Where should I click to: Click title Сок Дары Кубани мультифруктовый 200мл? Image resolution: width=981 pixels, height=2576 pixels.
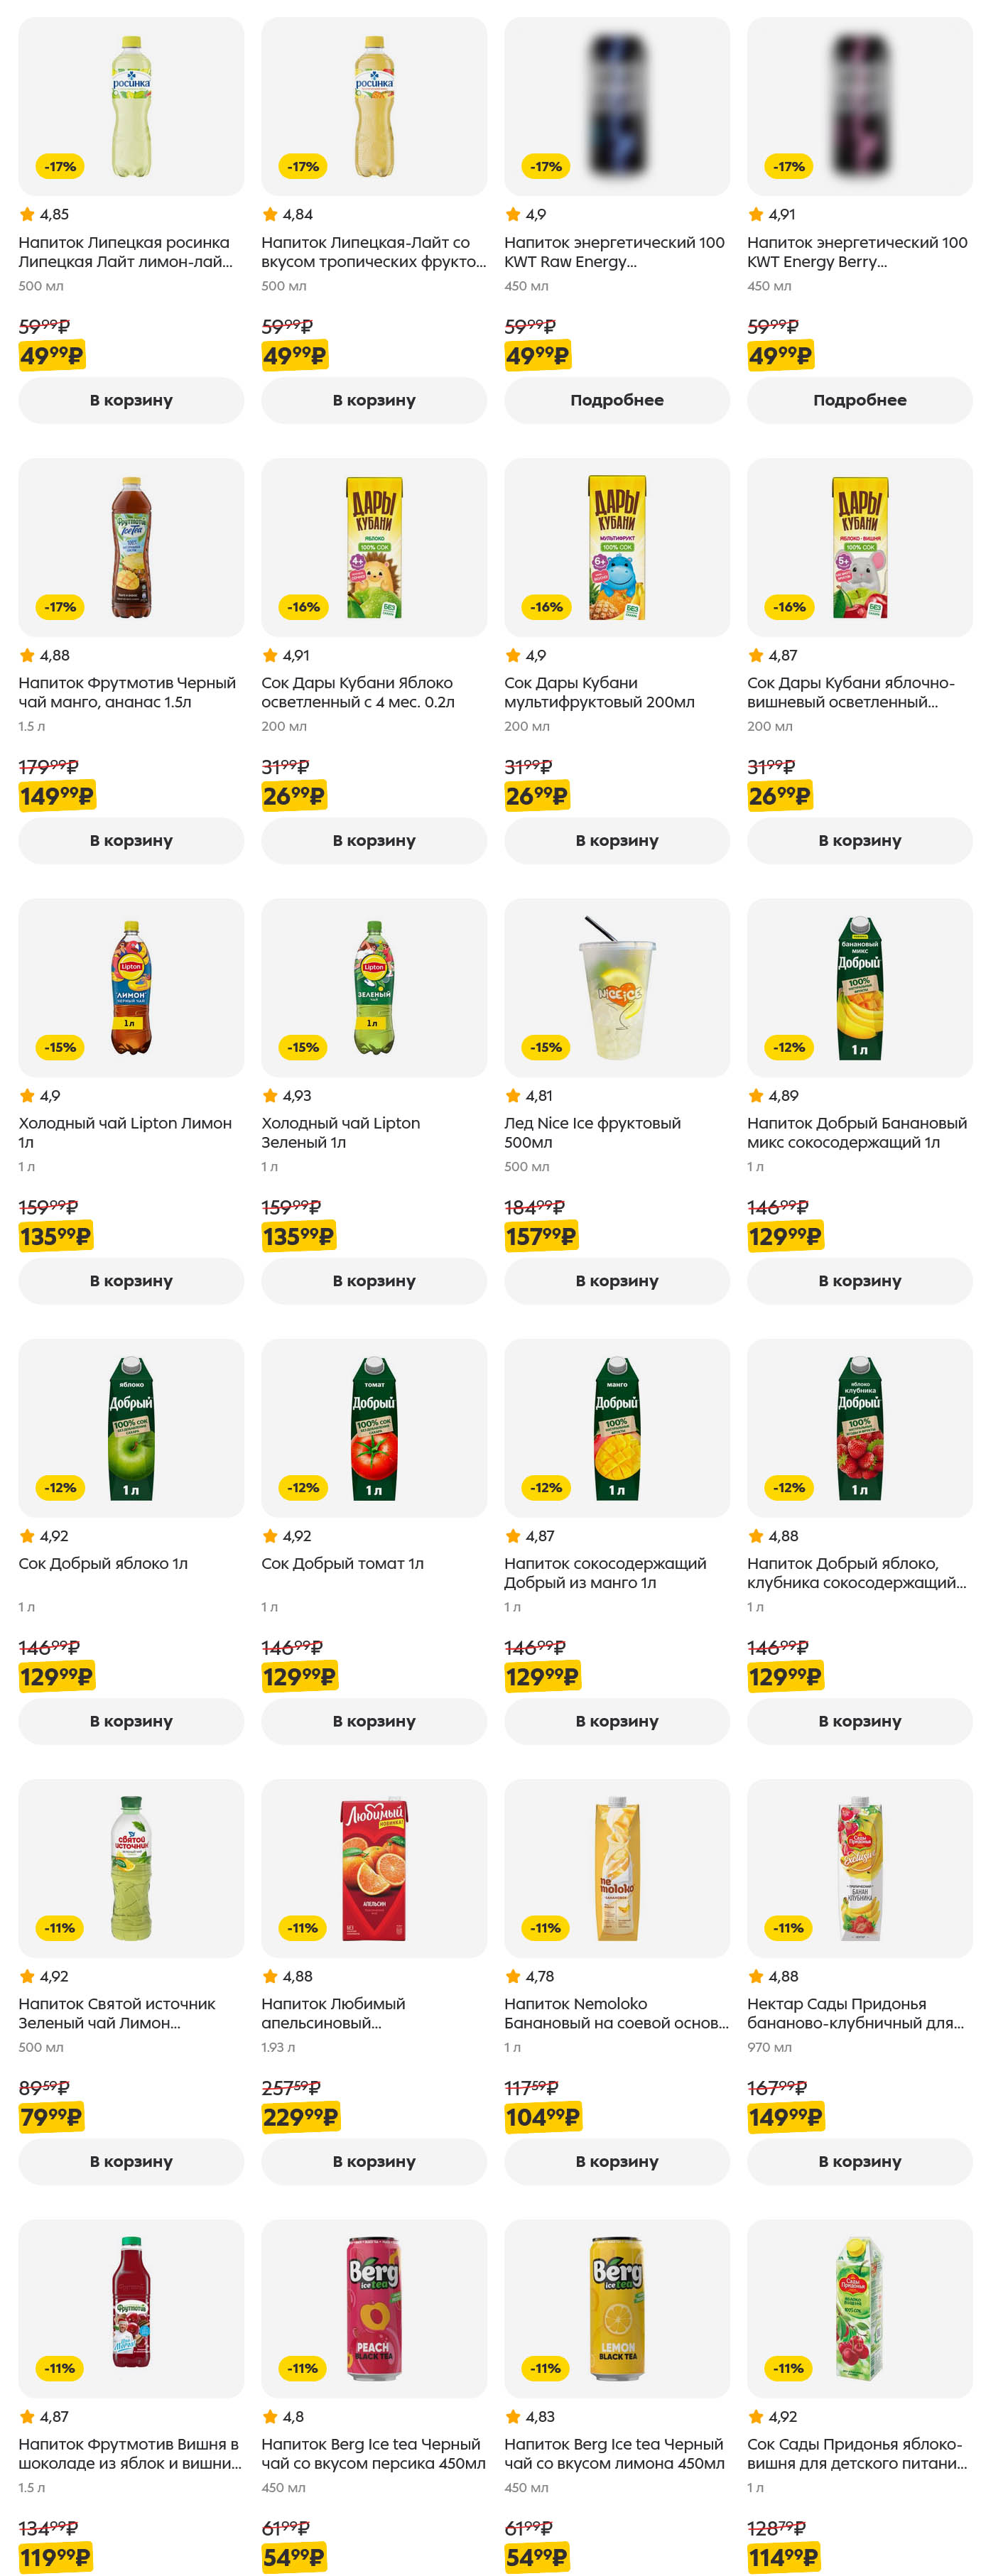(x=599, y=692)
